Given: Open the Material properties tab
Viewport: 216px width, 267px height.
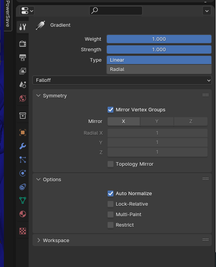Looking at the screenshot, I should 22,214.
